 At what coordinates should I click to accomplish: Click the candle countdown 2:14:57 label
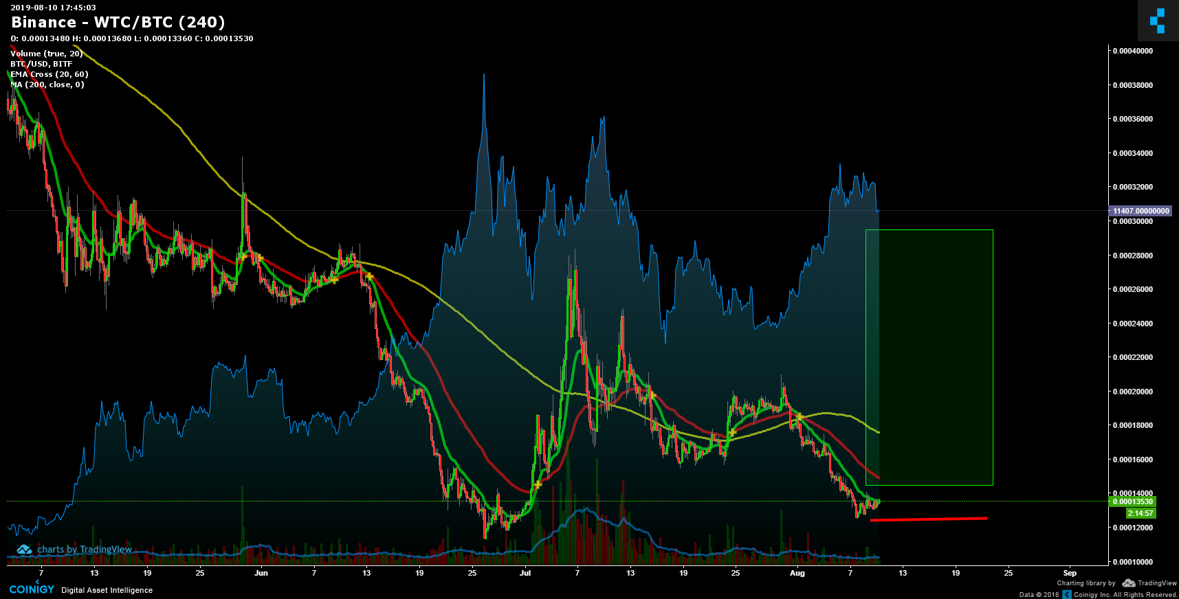(1141, 513)
